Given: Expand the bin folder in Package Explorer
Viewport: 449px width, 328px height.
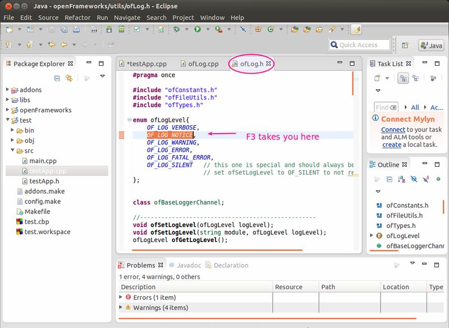Looking at the screenshot, I should pos(13,130).
